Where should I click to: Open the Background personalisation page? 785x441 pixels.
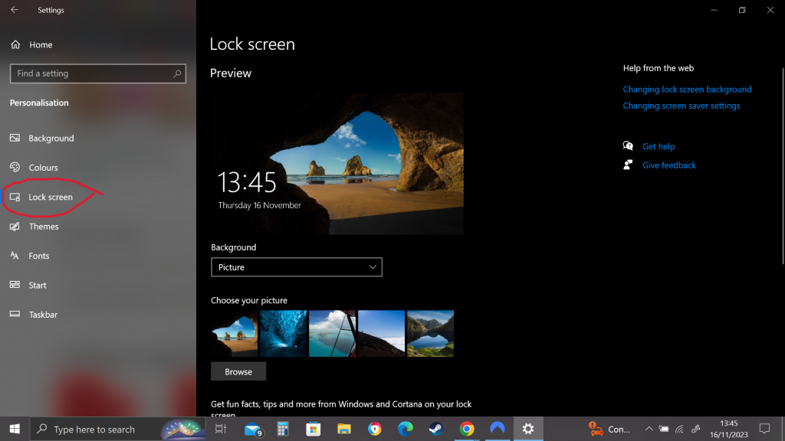point(51,139)
